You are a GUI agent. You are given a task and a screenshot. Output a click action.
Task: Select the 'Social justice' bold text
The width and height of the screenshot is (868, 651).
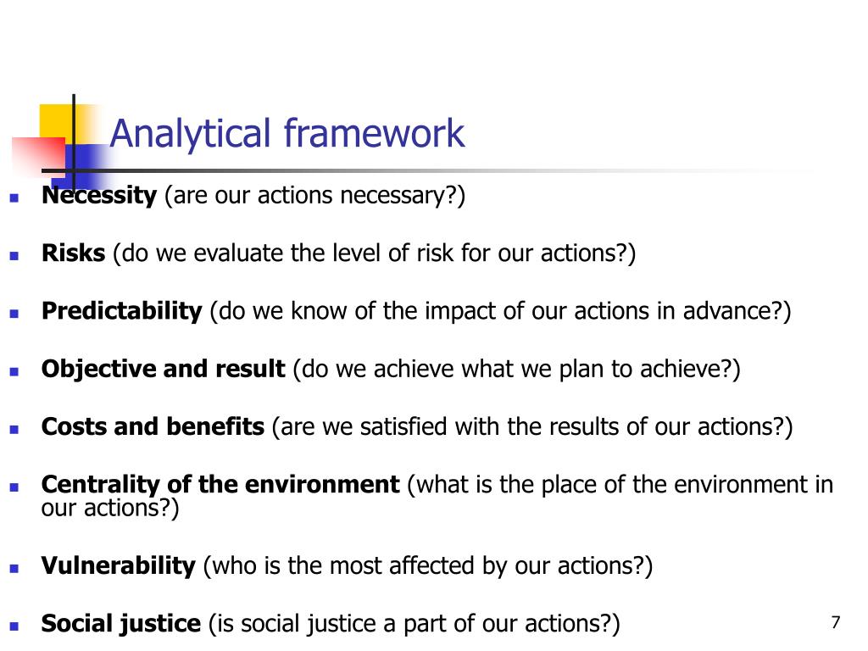(121, 624)
